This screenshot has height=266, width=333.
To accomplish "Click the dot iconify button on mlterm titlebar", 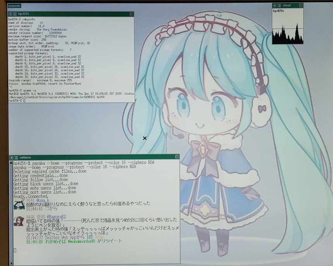I will pyautogui.click(x=12, y=158).
